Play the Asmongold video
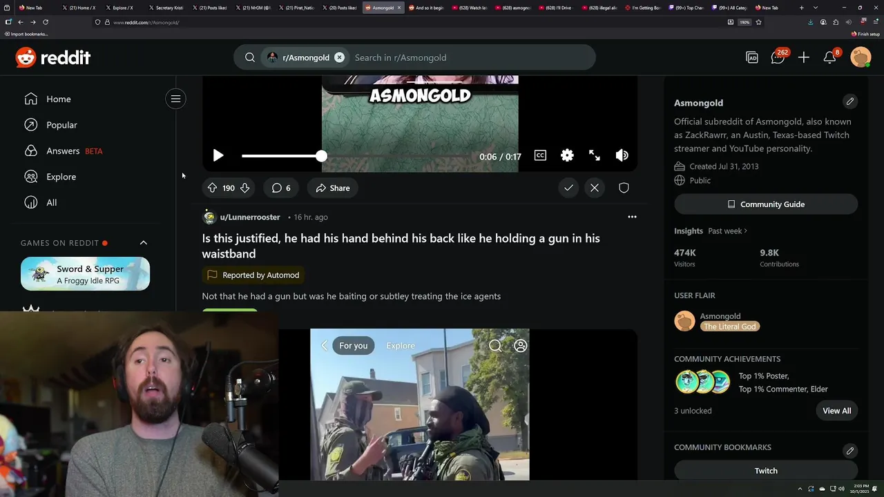The height and width of the screenshot is (497, 884). 218,156
